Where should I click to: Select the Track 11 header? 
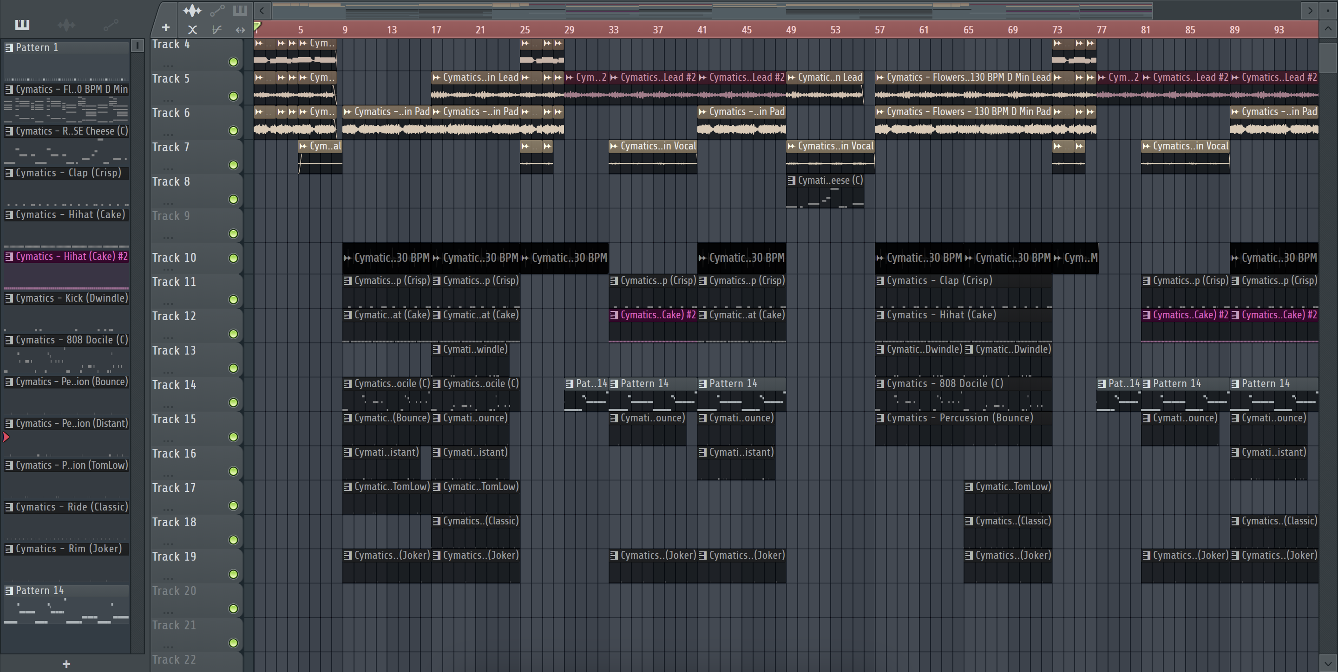[197, 291]
